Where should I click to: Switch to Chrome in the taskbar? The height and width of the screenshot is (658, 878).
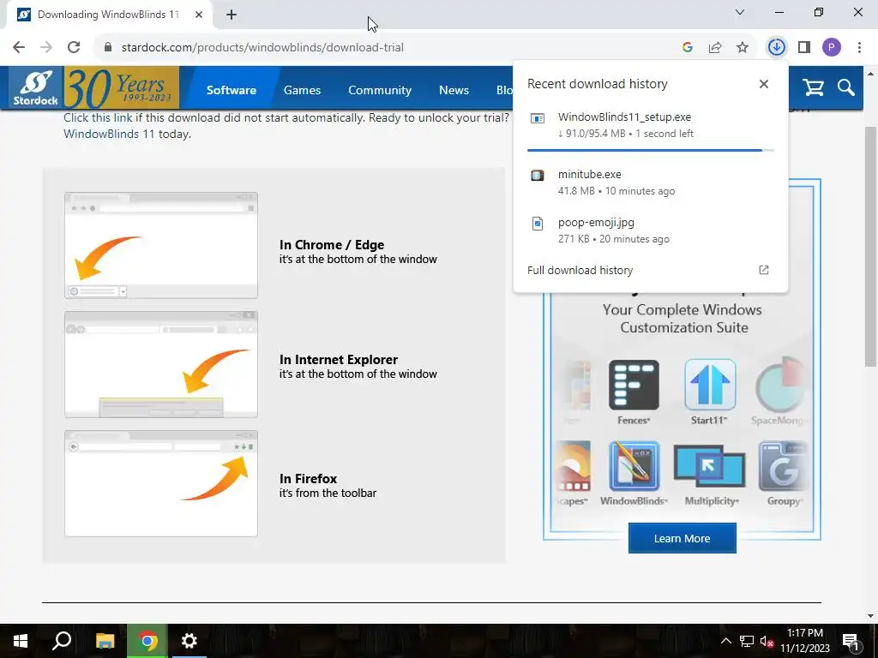click(x=147, y=641)
